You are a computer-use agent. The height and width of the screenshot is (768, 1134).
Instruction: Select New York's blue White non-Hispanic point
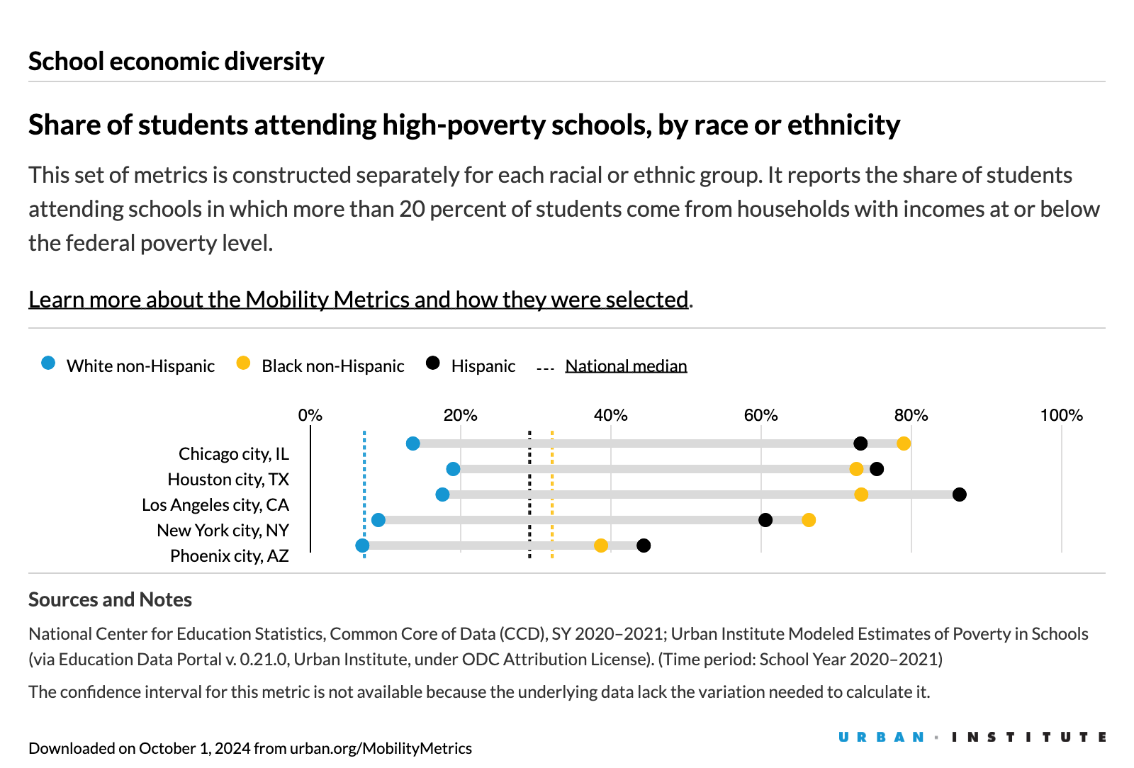coord(378,520)
